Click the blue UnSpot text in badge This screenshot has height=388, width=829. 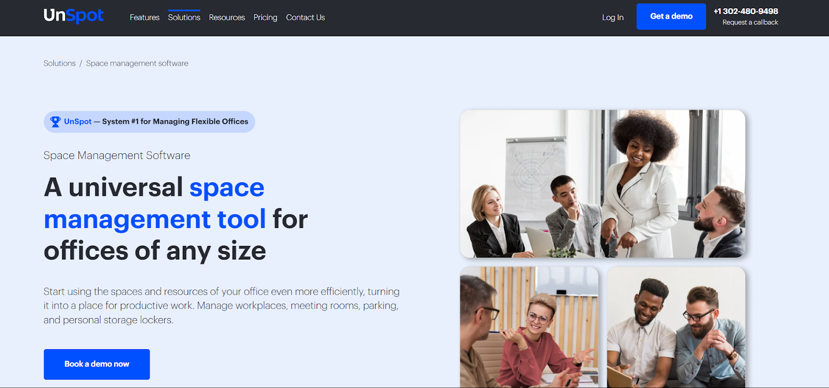tap(78, 121)
